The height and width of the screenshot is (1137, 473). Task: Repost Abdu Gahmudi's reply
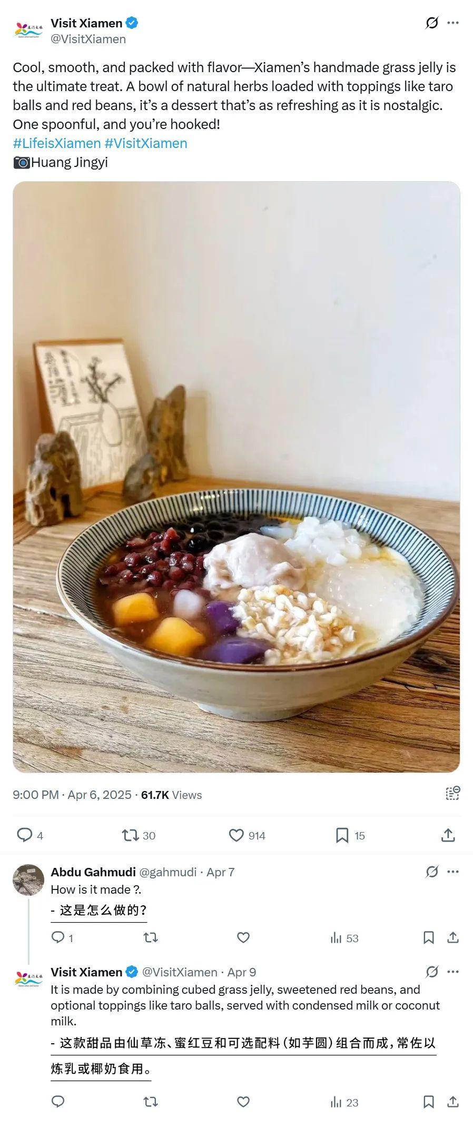point(151,937)
